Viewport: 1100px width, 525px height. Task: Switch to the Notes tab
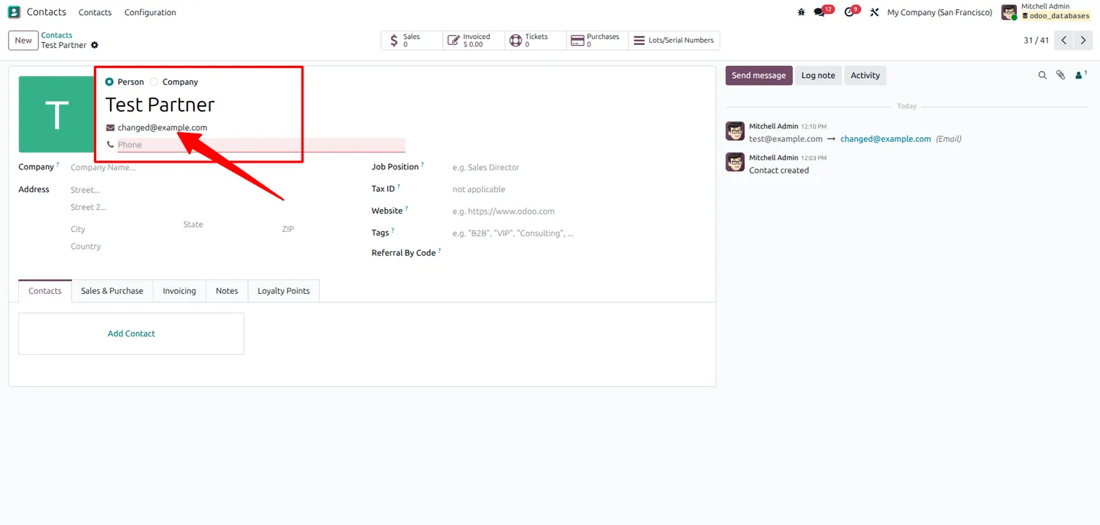pos(227,291)
